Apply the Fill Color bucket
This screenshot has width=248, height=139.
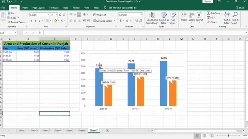(55, 21)
